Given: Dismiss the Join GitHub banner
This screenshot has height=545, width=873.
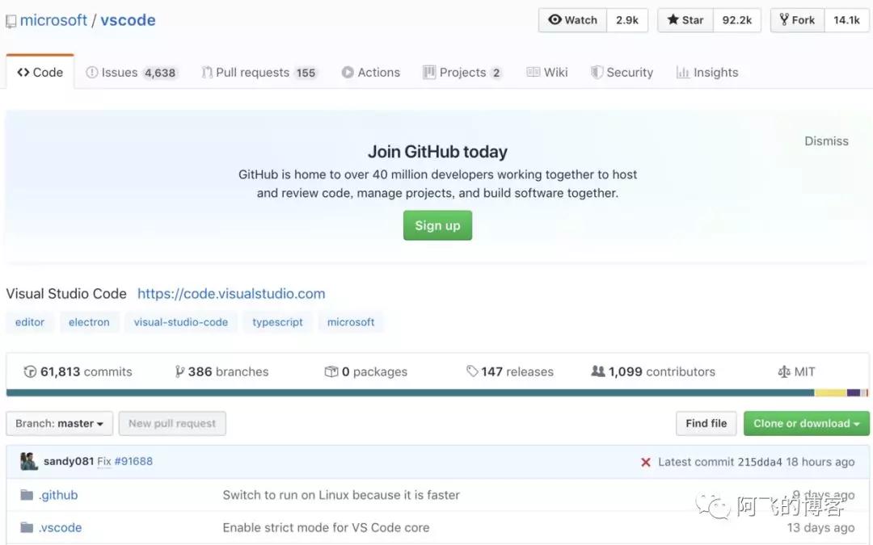Looking at the screenshot, I should click(x=826, y=140).
